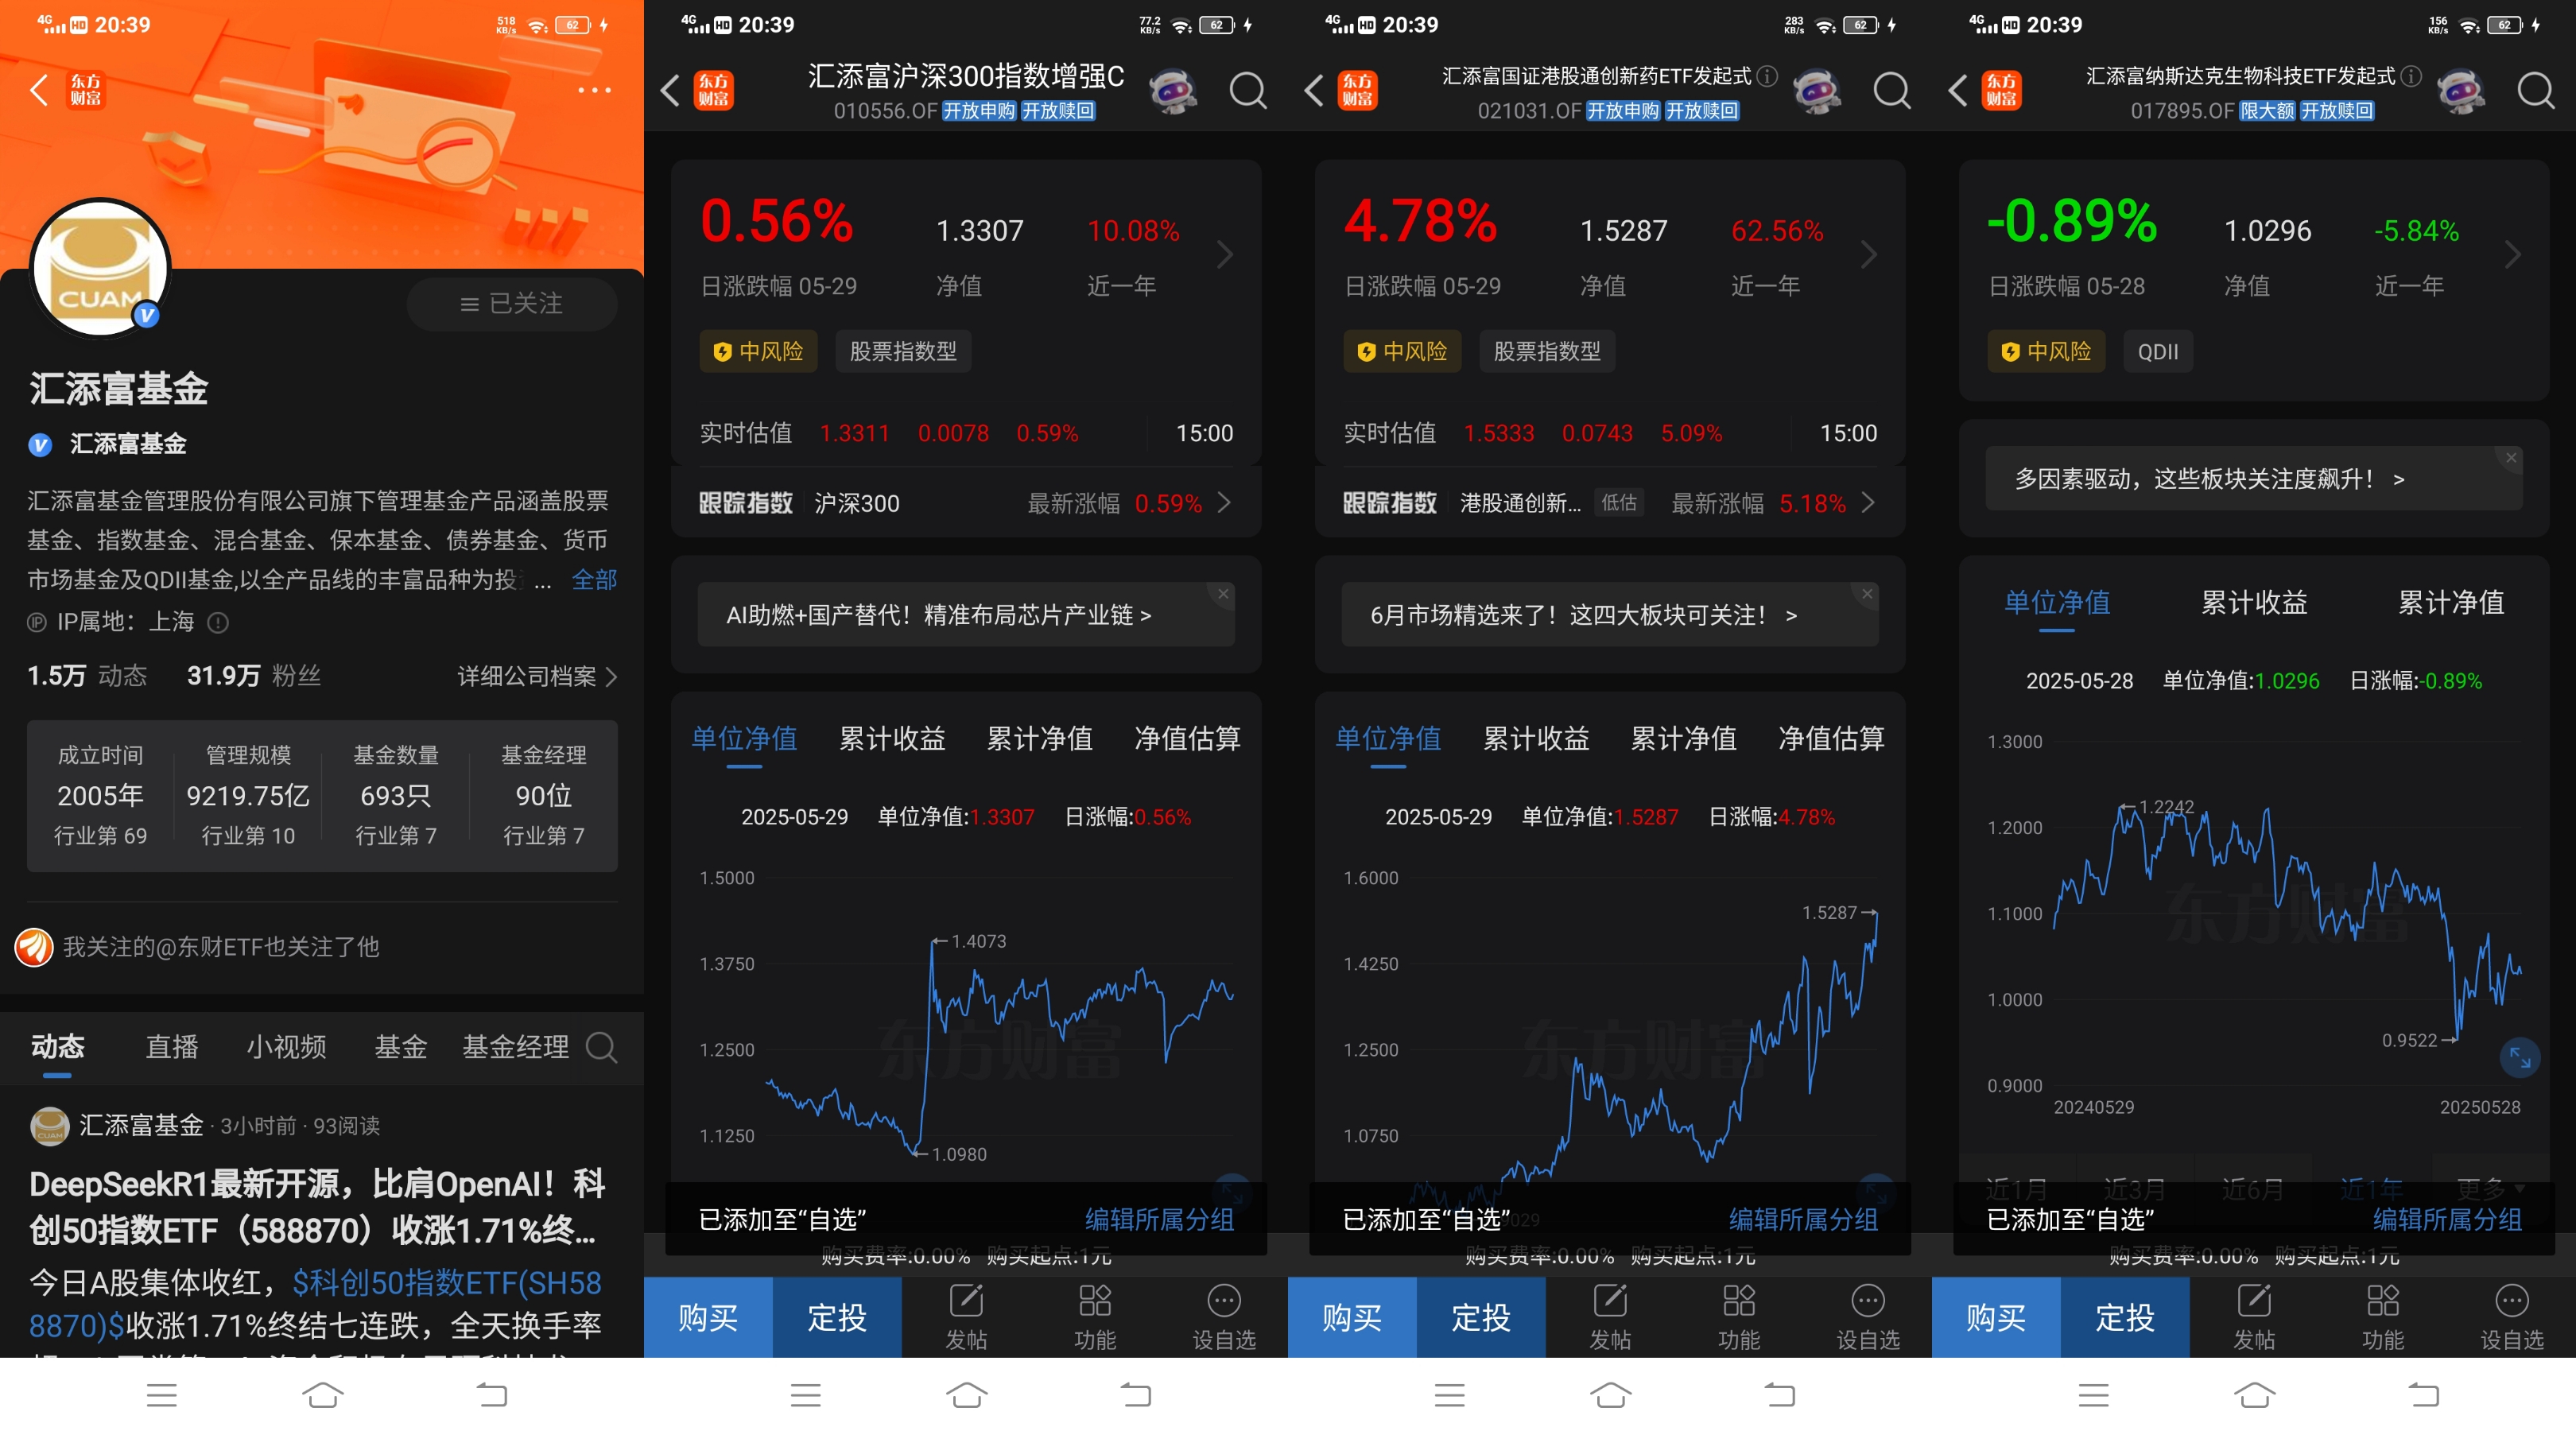Toggle the 已关注 follow button
The width and height of the screenshot is (2576, 1431).
pos(511,304)
